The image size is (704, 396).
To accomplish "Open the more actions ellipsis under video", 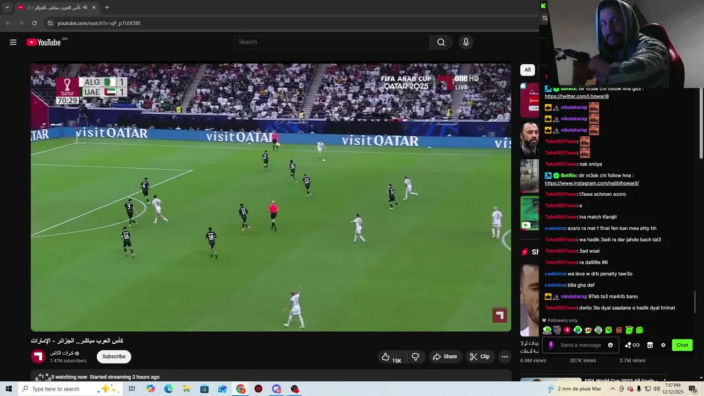I will (504, 357).
